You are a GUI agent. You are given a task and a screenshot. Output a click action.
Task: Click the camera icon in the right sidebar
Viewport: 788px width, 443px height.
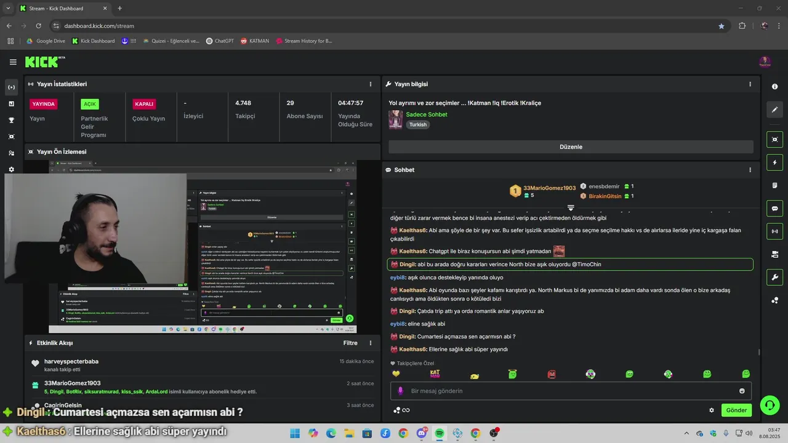pyautogui.click(x=774, y=254)
